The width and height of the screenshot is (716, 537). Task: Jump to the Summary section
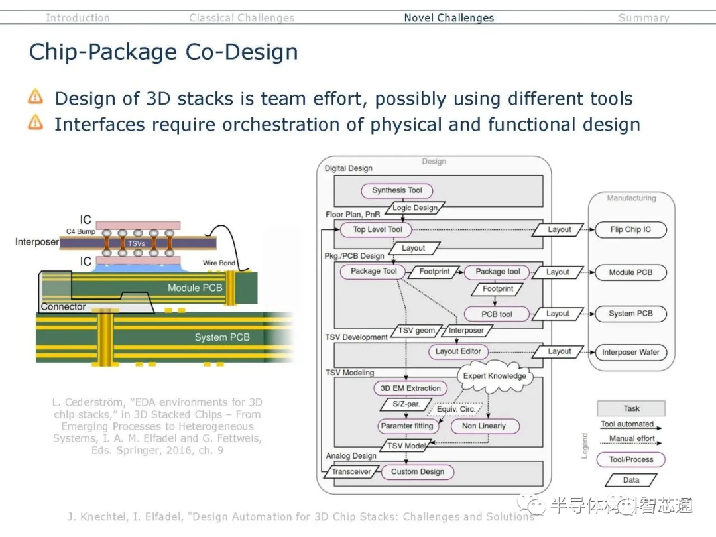coord(644,18)
